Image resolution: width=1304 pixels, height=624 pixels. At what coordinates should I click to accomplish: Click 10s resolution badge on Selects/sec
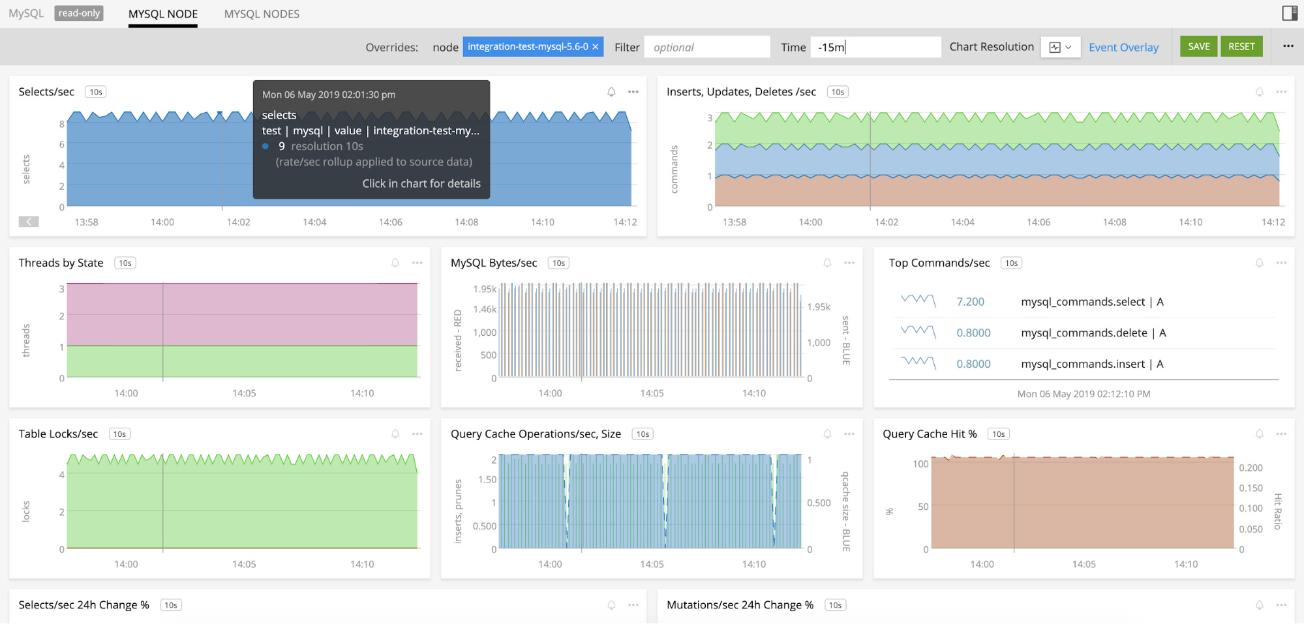coord(96,92)
